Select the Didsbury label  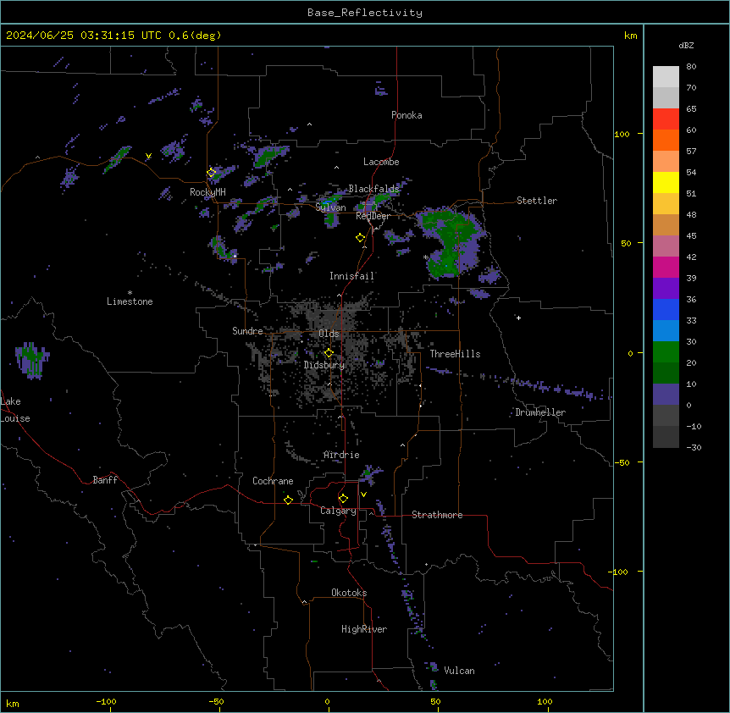(x=324, y=365)
